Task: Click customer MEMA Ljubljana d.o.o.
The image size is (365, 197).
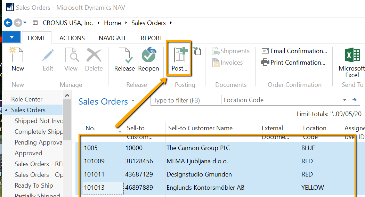Action: click(x=197, y=161)
